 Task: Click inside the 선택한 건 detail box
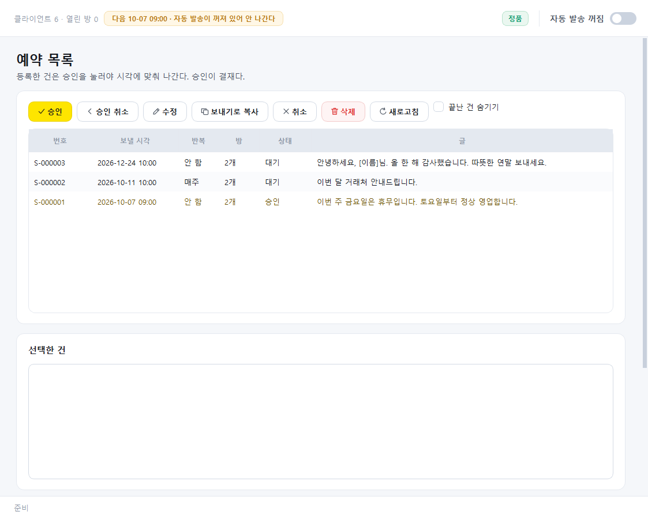click(x=321, y=422)
